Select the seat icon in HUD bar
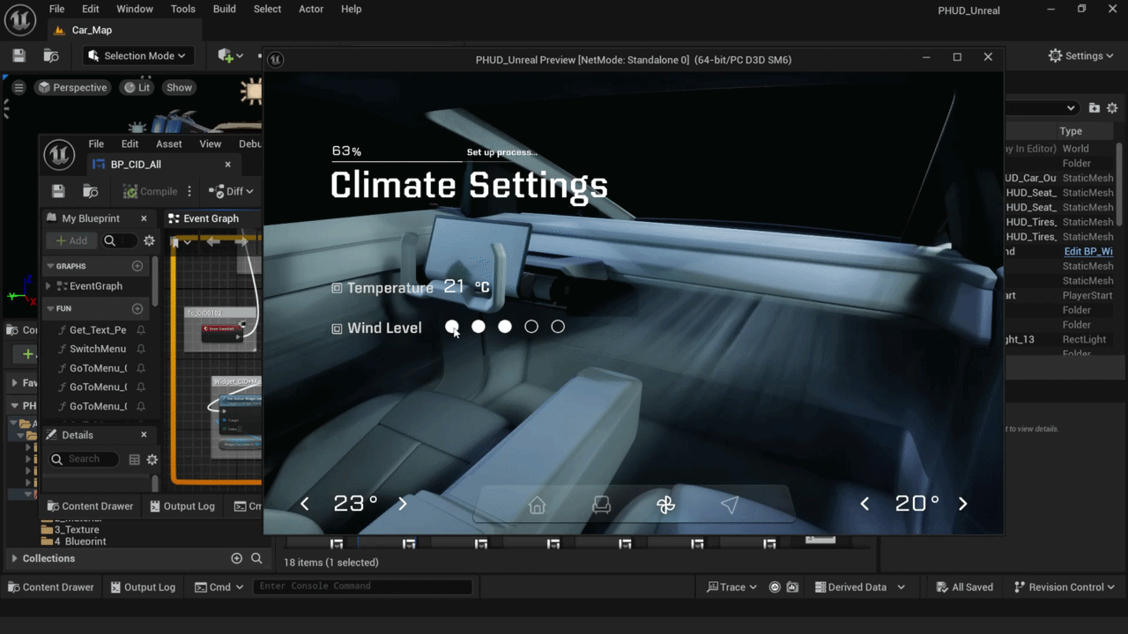The height and width of the screenshot is (634, 1128). click(x=601, y=505)
